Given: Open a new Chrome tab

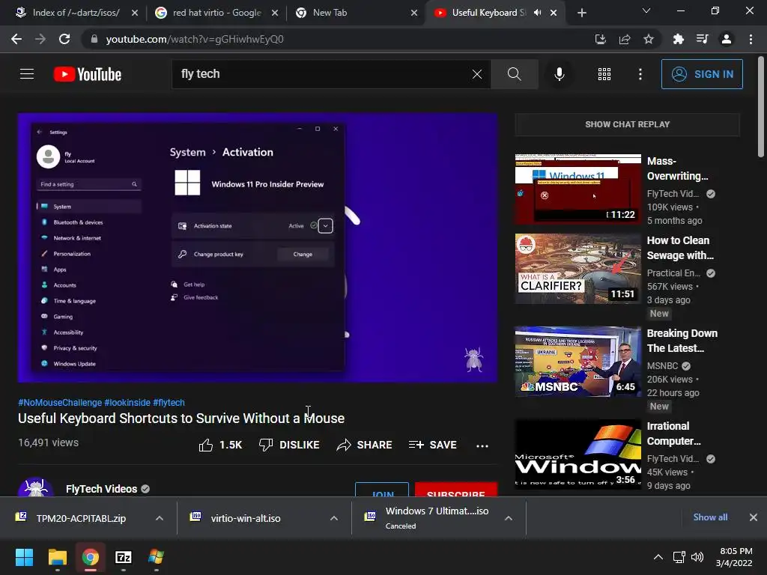Looking at the screenshot, I should 581,13.
